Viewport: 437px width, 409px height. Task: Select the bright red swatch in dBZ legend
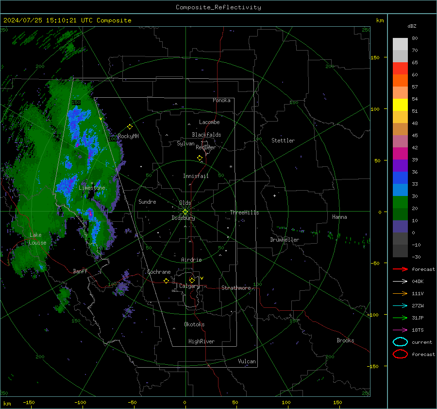(x=400, y=69)
